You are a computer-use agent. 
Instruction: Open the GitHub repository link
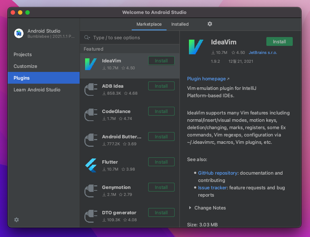(x=218, y=173)
